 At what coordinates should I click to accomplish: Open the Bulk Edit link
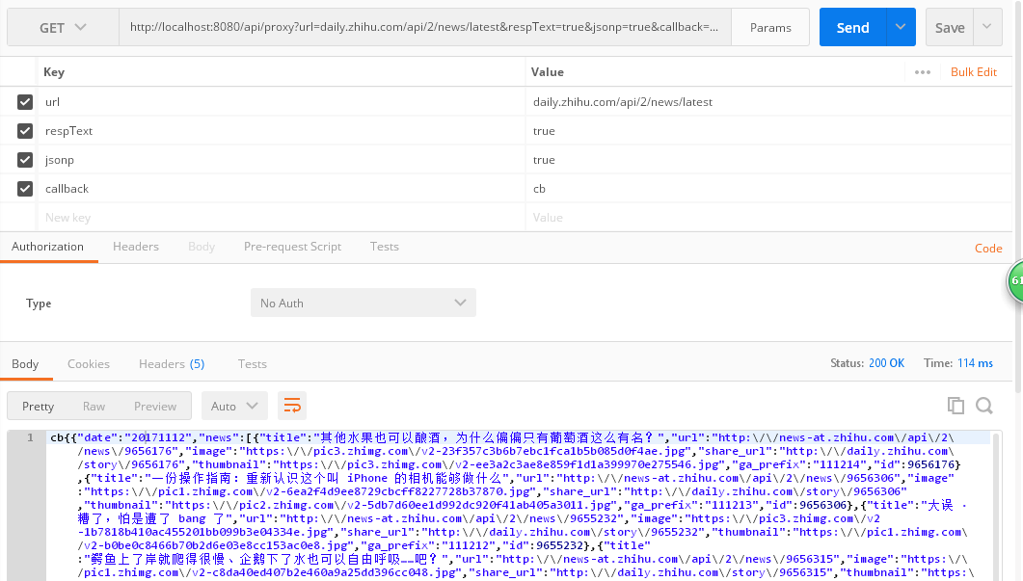[x=974, y=72]
